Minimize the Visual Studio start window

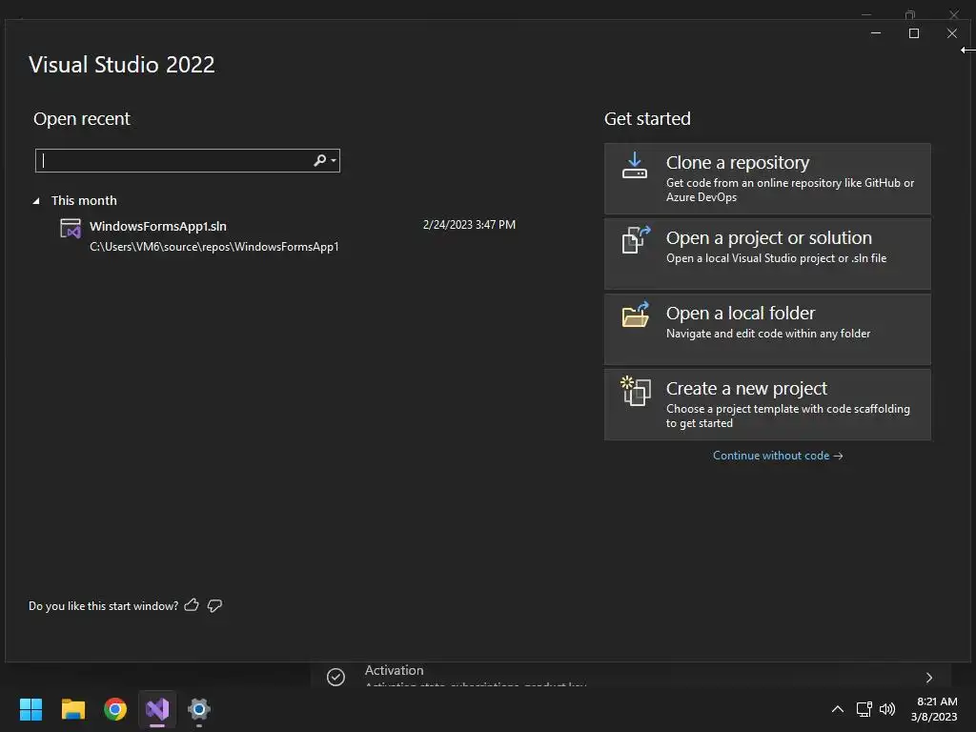click(x=876, y=33)
